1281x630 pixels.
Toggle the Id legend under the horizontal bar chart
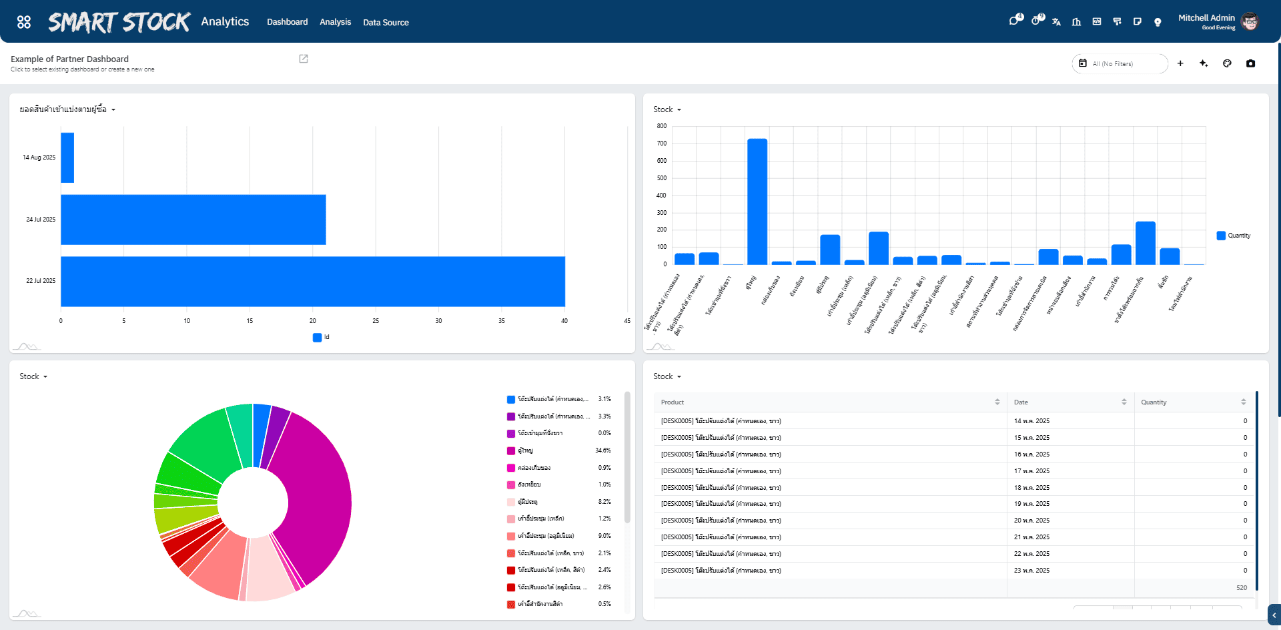coord(321,337)
